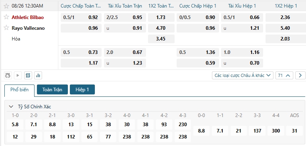Select the draw odds 3.45
The image size is (306, 146).
coord(161,38)
